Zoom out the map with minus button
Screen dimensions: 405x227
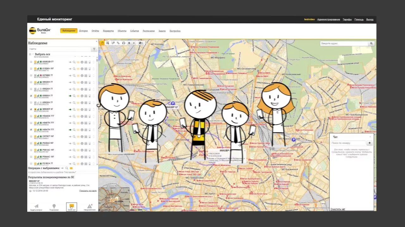click(134, 43)
